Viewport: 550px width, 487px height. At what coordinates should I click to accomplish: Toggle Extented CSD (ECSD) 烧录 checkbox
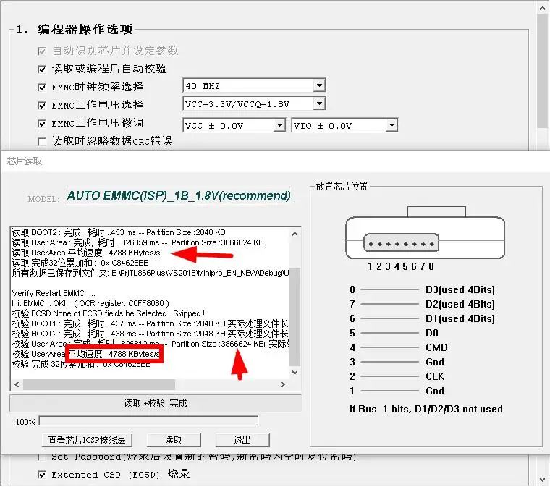tap(42, 475)
